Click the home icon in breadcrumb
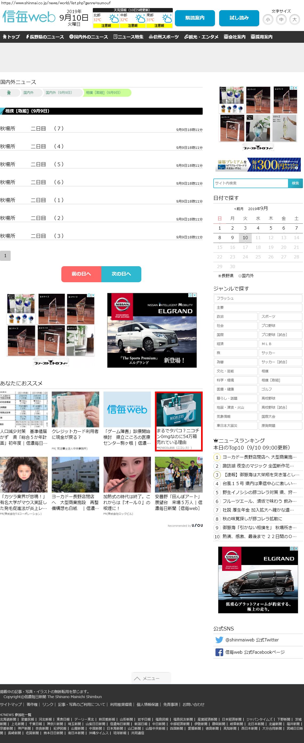 click(x=9, y=93)
